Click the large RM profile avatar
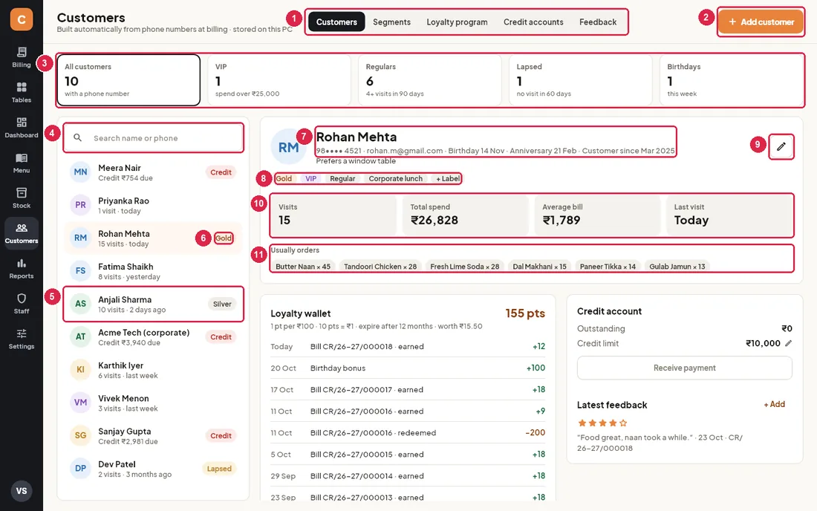817x511 pixels. 288,147
